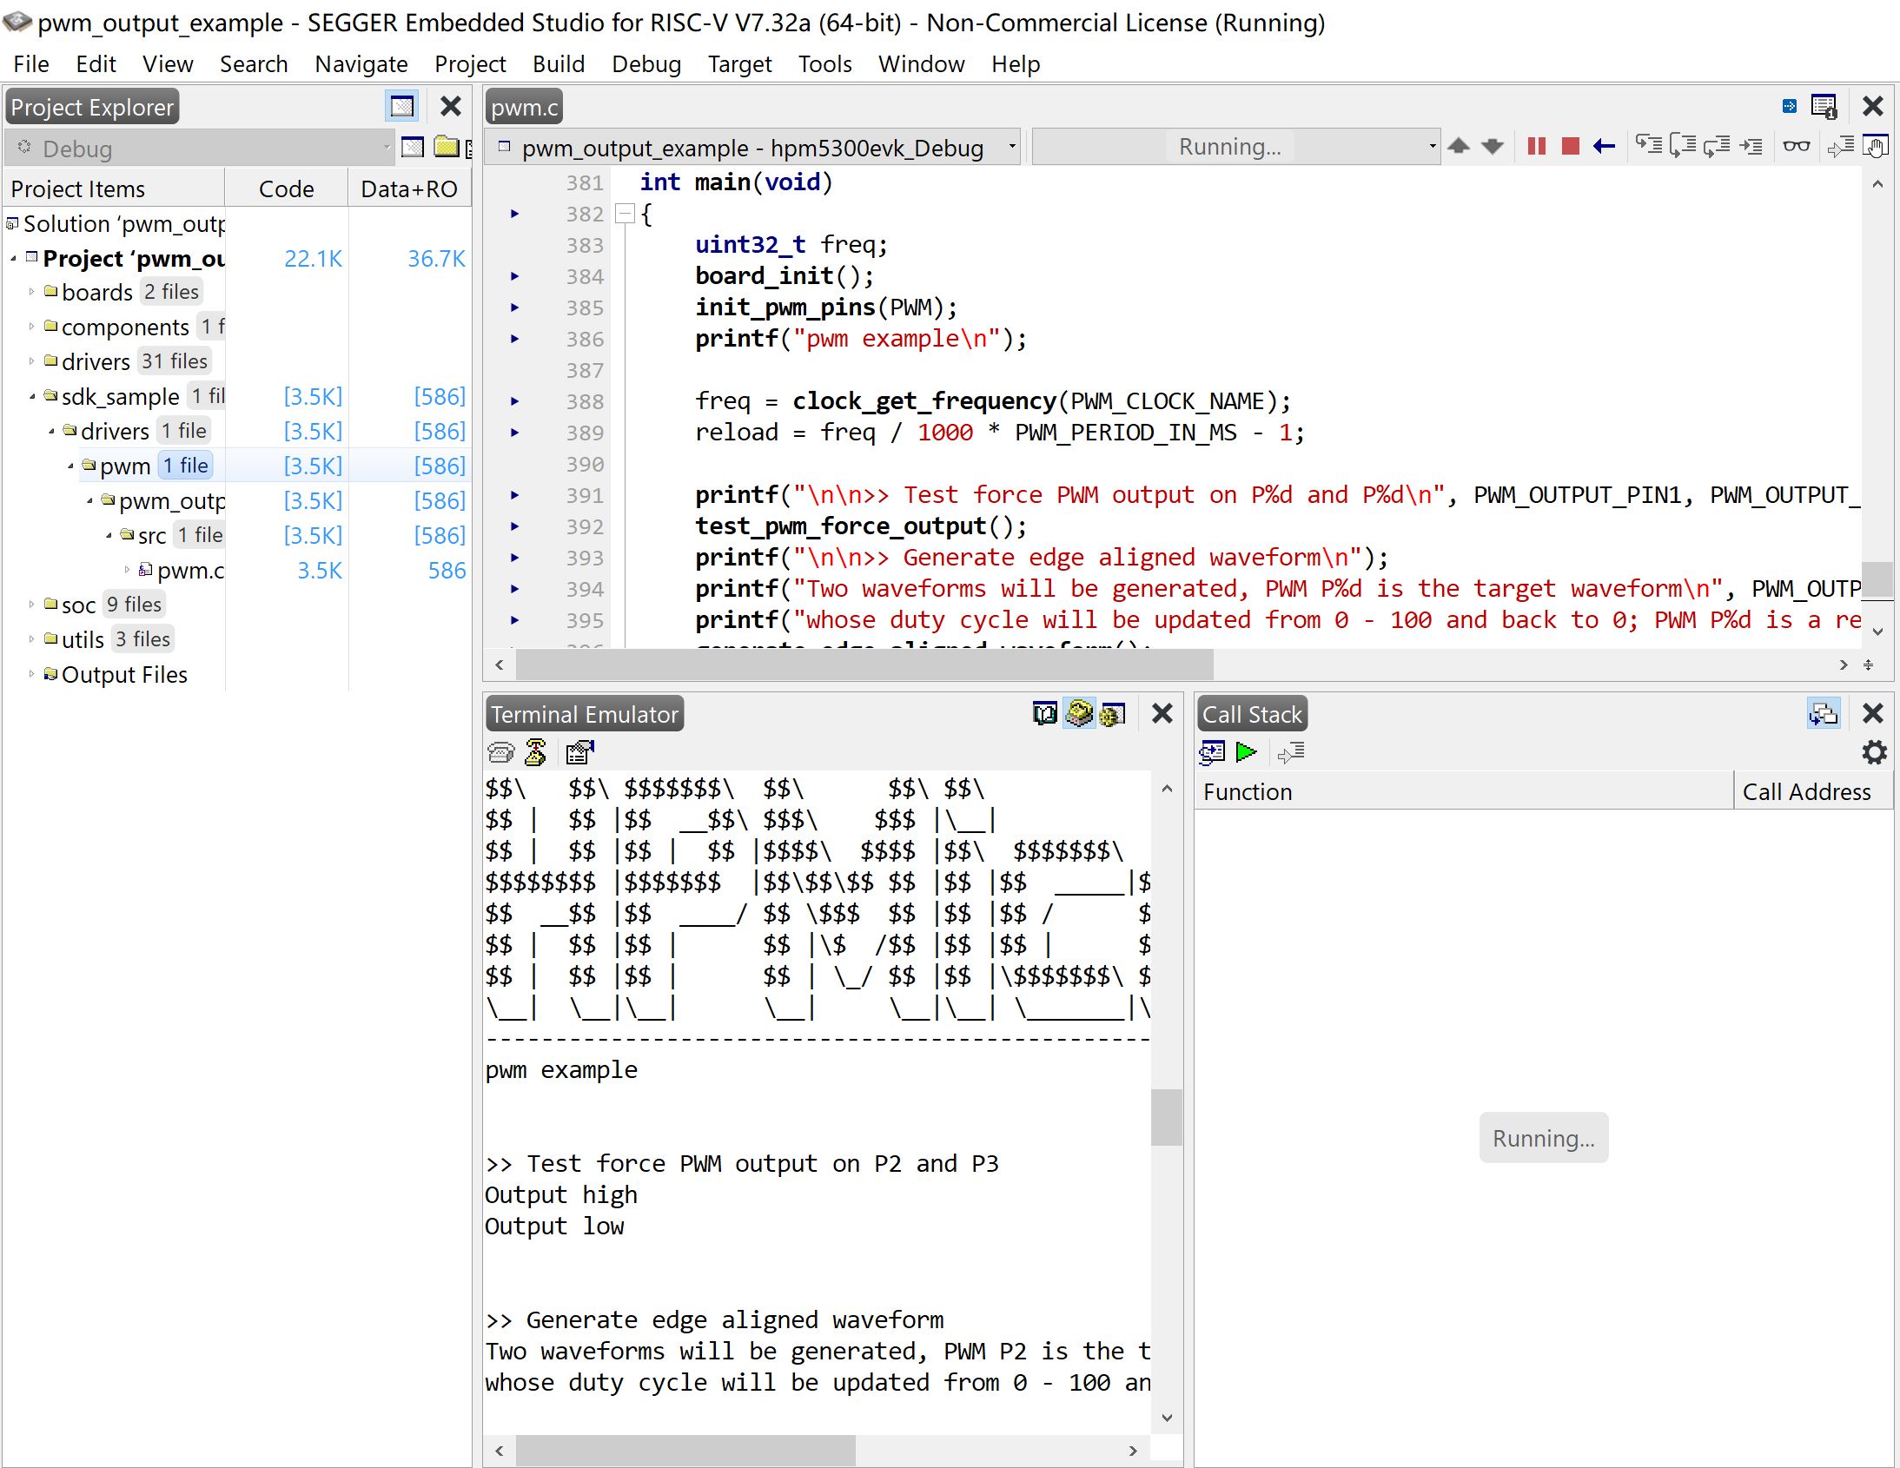Screen dimensions: 1900x1468
Task: Toggle the highlighted icon in Call Stack header
Action: tap(1824, 714)
